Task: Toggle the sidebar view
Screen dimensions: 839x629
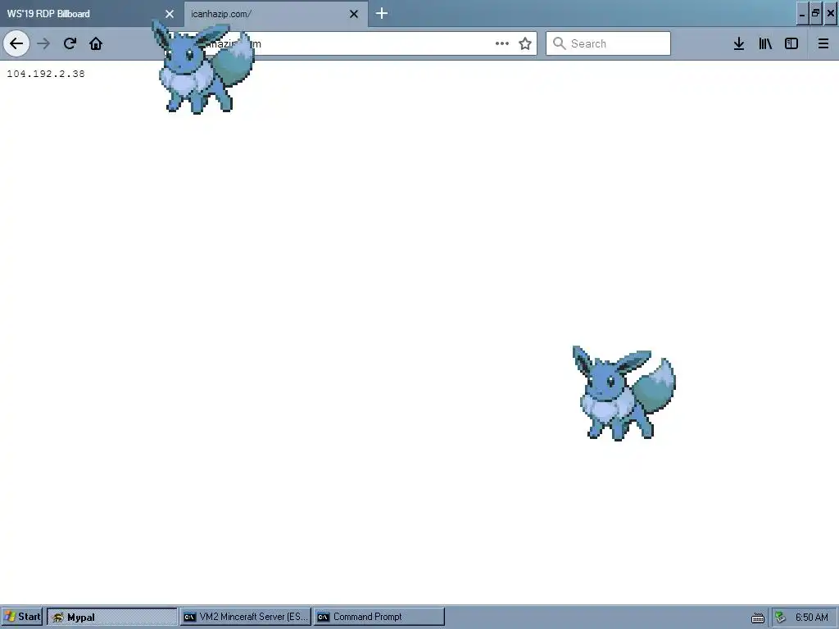Action: [791, 43]
